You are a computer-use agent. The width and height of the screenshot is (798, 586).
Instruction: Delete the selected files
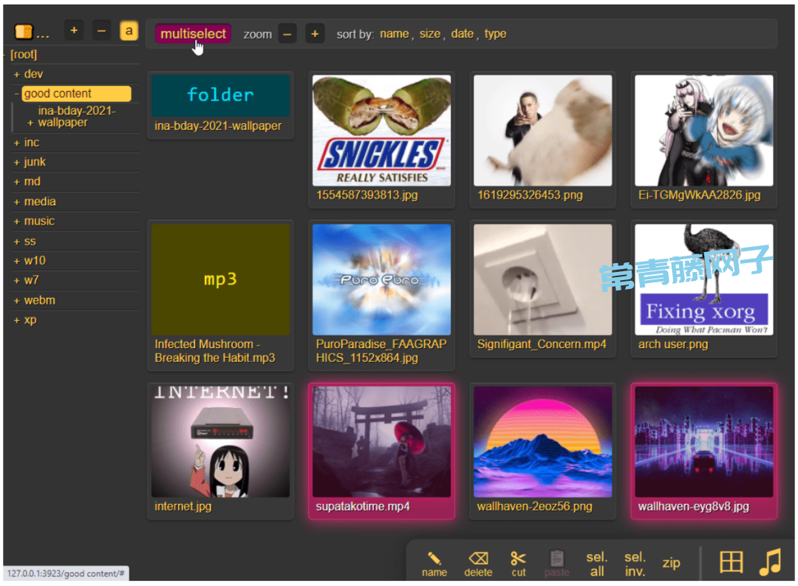point(478,563)
